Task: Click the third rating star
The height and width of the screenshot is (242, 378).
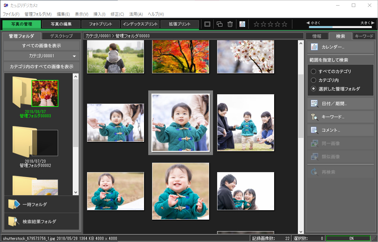Action: [x=270, y=24]
